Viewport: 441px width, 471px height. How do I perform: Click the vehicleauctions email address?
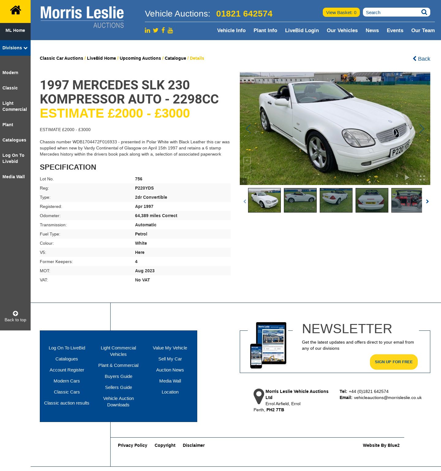pos(388,398)
